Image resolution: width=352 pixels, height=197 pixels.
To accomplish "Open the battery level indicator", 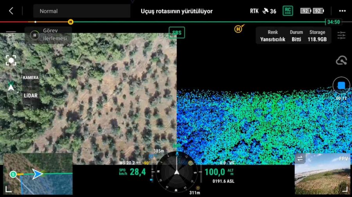I will pos(312,11).
